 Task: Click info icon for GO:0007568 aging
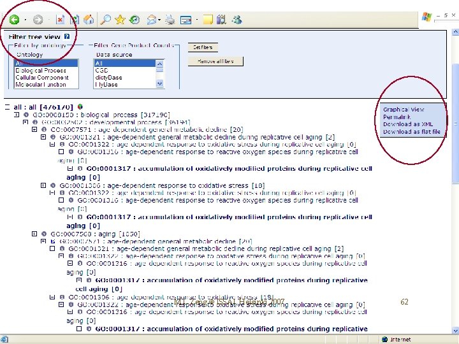(44, 234)
